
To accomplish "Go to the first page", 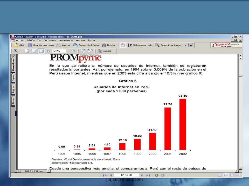I will (105, 175).
